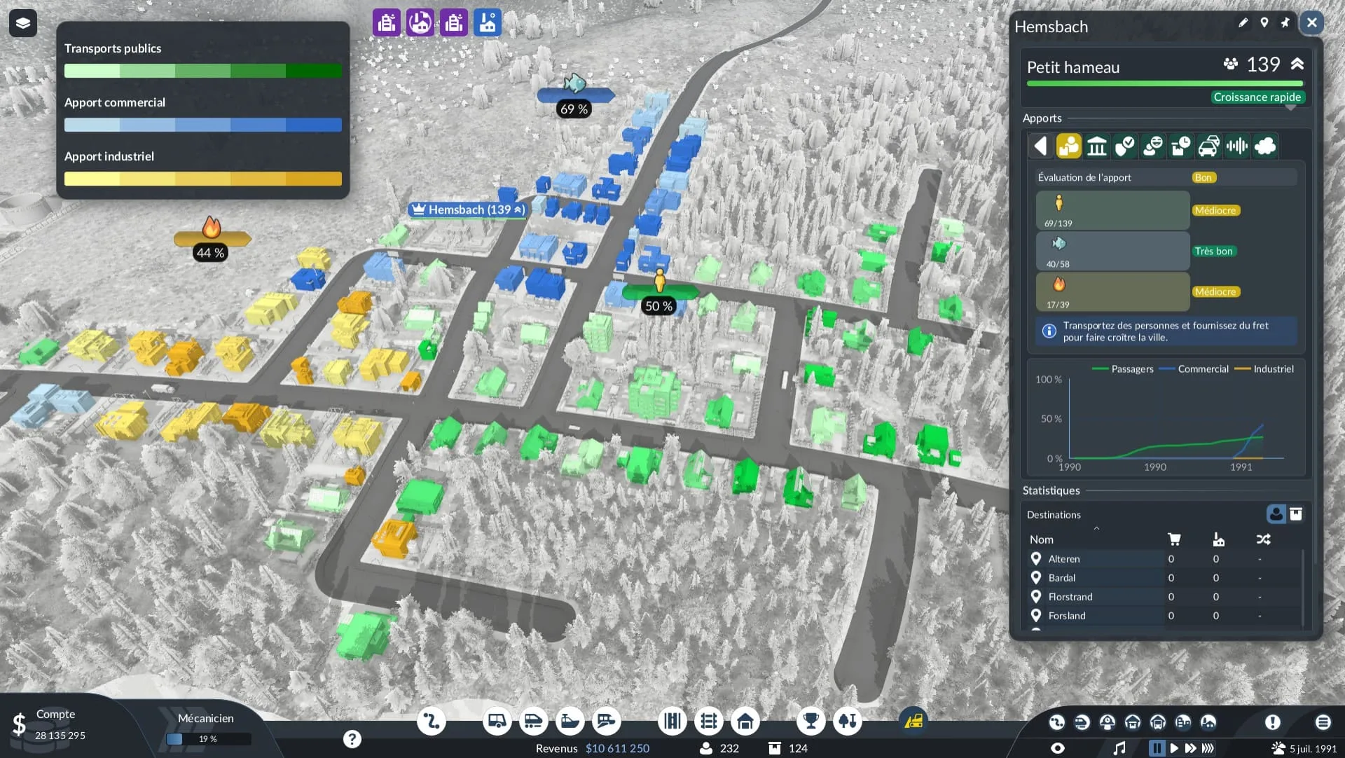Select Florstrand in the destinations list
The height and width of the screenshot is (758, 1345).
[x=1070, y=597]
